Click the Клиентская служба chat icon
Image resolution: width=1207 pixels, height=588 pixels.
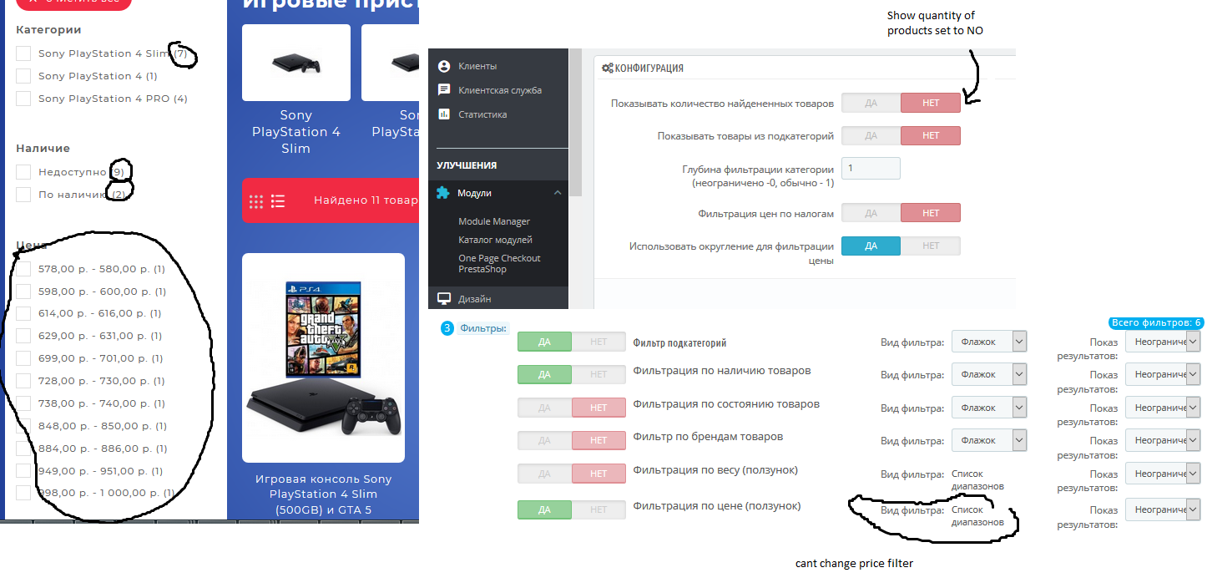444,90
